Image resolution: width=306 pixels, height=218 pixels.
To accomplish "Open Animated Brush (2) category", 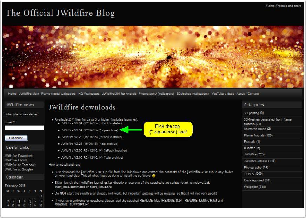I will click(x=257, y=129).
